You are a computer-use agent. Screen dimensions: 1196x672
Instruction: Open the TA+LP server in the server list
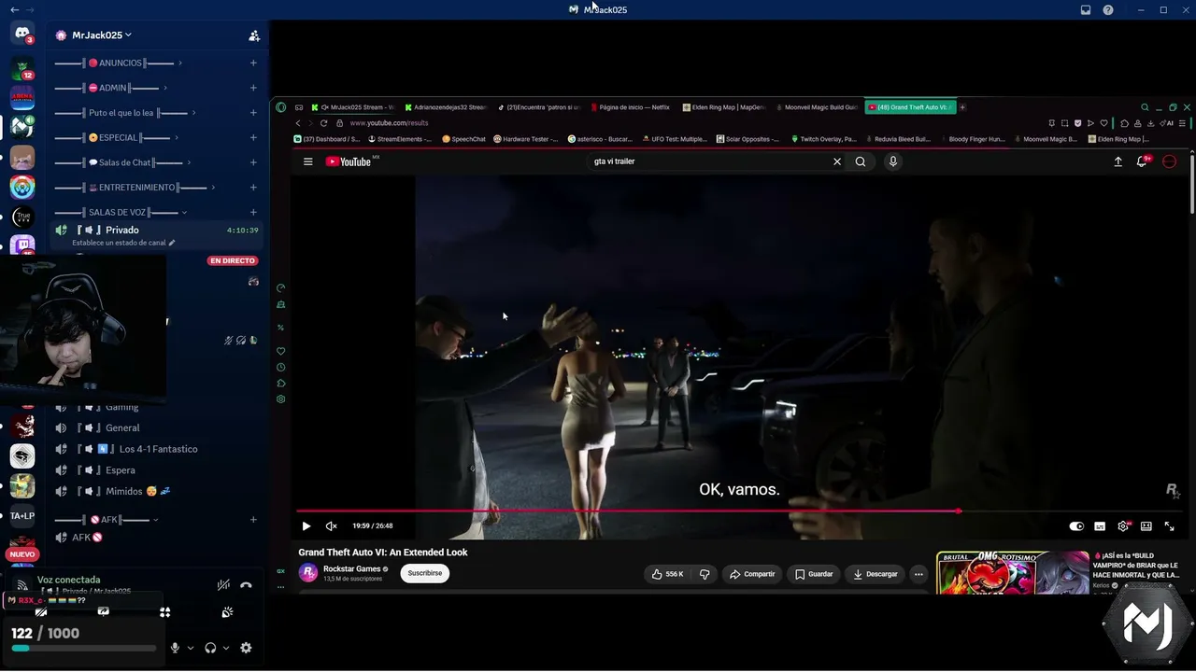pyautogui.click(x=22, y=515)
